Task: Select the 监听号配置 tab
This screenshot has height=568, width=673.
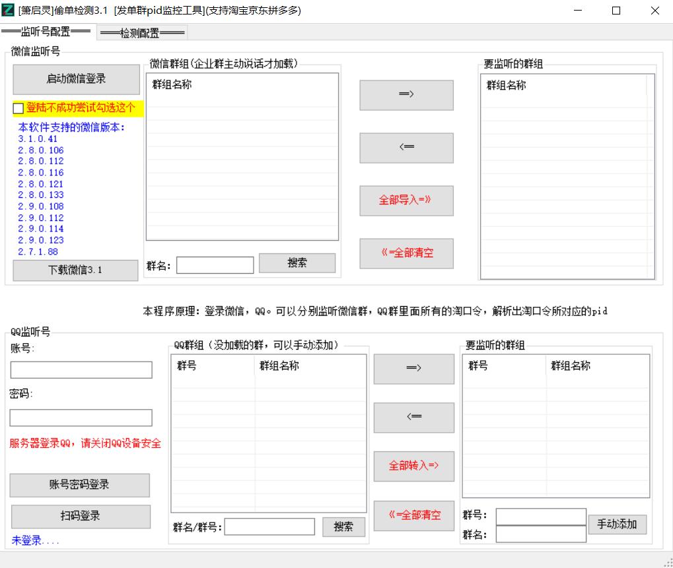Action: [48, 32]
